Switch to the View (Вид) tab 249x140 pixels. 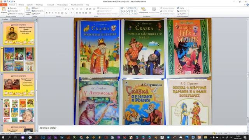click(x=88, y=5)
